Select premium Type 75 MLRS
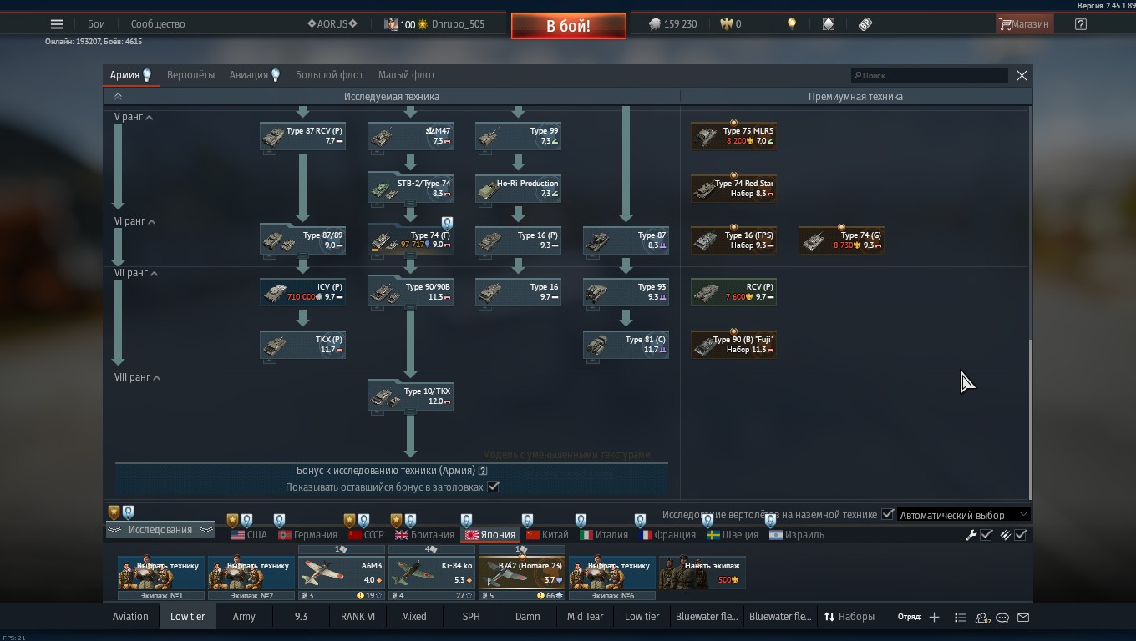Viewport: 1136px width, 641px height. [733, 137]
